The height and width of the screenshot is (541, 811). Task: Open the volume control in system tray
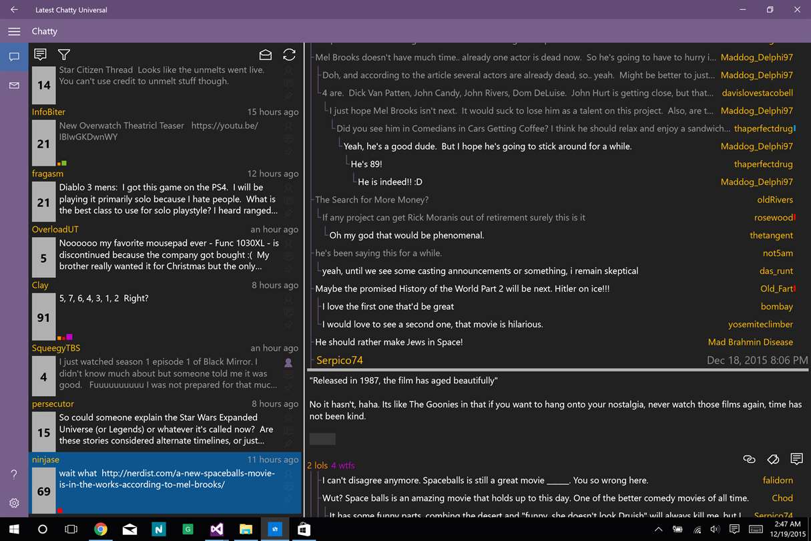[716, 529]
